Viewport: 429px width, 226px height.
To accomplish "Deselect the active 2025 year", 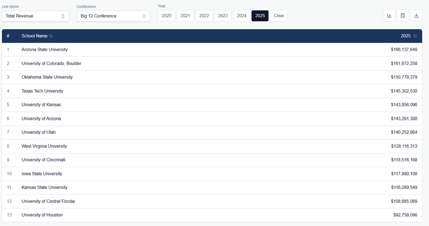I will [260, 16].
